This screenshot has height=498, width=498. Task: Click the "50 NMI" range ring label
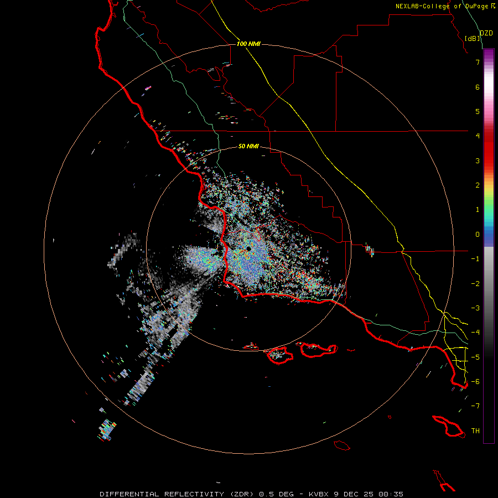coord(248,146)
